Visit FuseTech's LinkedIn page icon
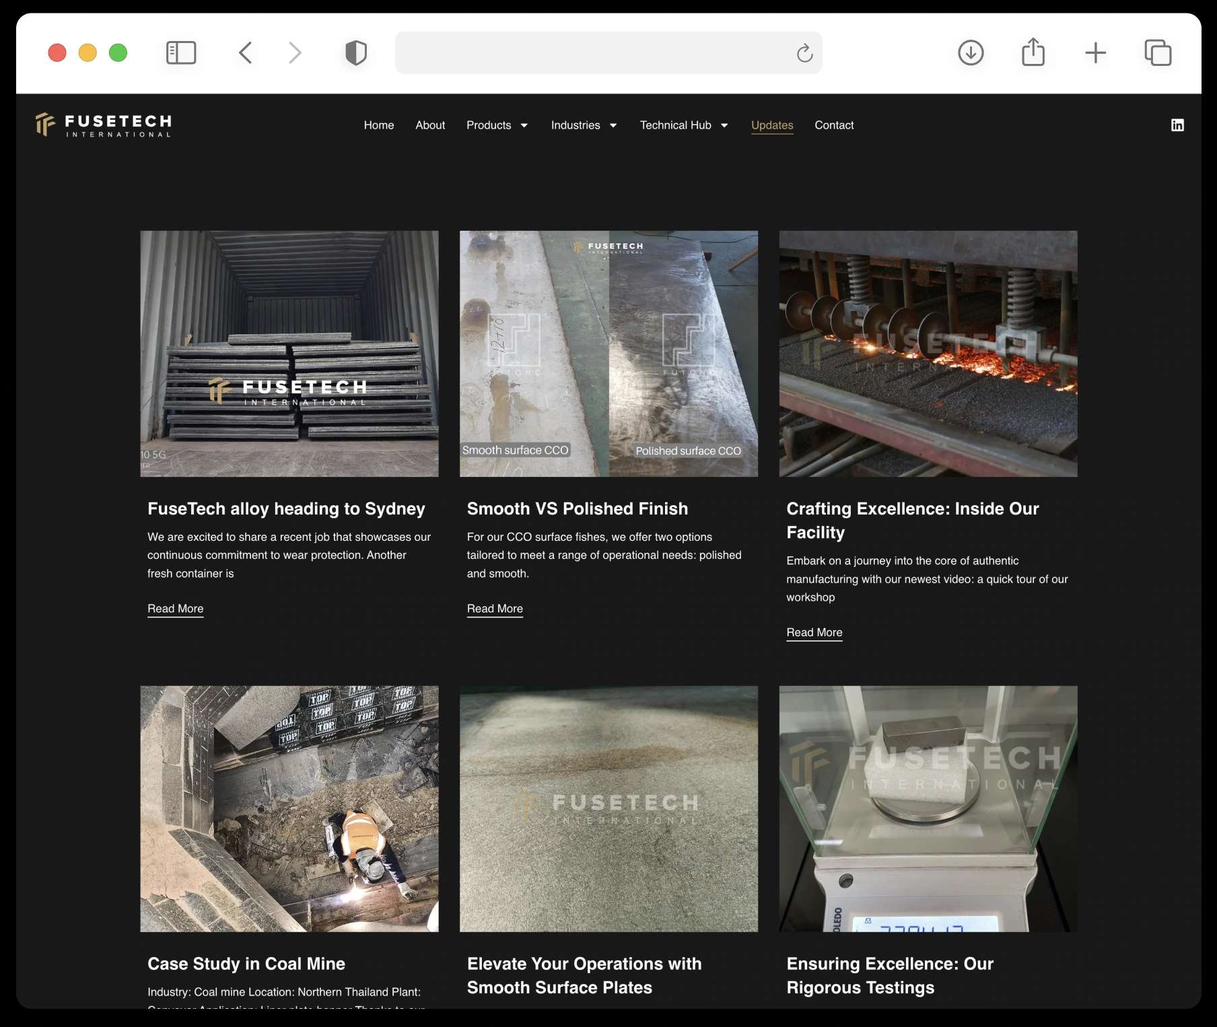Viewport: 1217px width, 1027px height. 1177,125
